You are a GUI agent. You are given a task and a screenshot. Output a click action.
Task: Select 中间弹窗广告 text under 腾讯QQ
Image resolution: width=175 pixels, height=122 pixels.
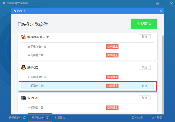[36, 86]
